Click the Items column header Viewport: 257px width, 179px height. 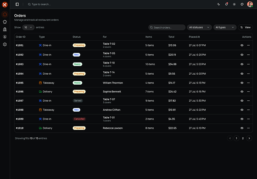148,37
